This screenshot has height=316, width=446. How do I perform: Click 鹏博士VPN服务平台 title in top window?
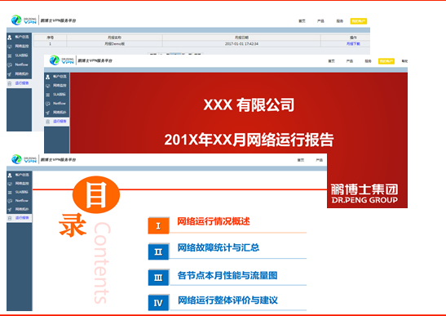coord(59,20)
